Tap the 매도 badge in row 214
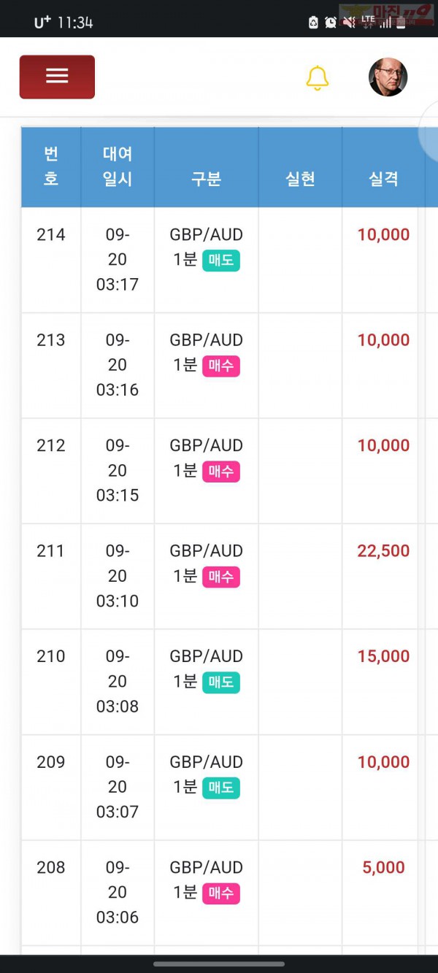 click(x=221, y=261)
